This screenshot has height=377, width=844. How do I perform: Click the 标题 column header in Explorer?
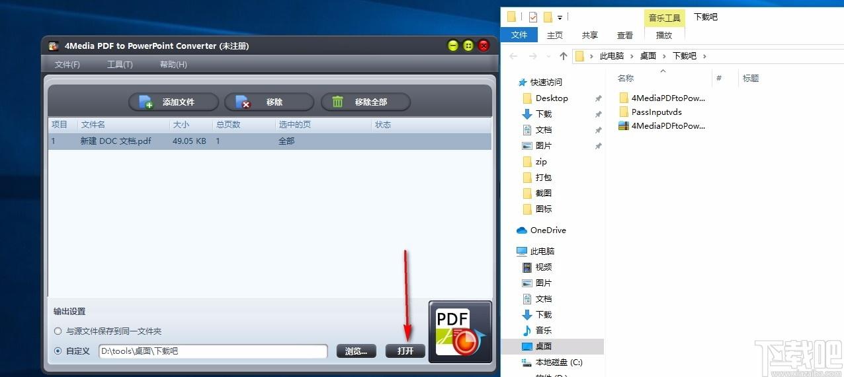(751, 78)
